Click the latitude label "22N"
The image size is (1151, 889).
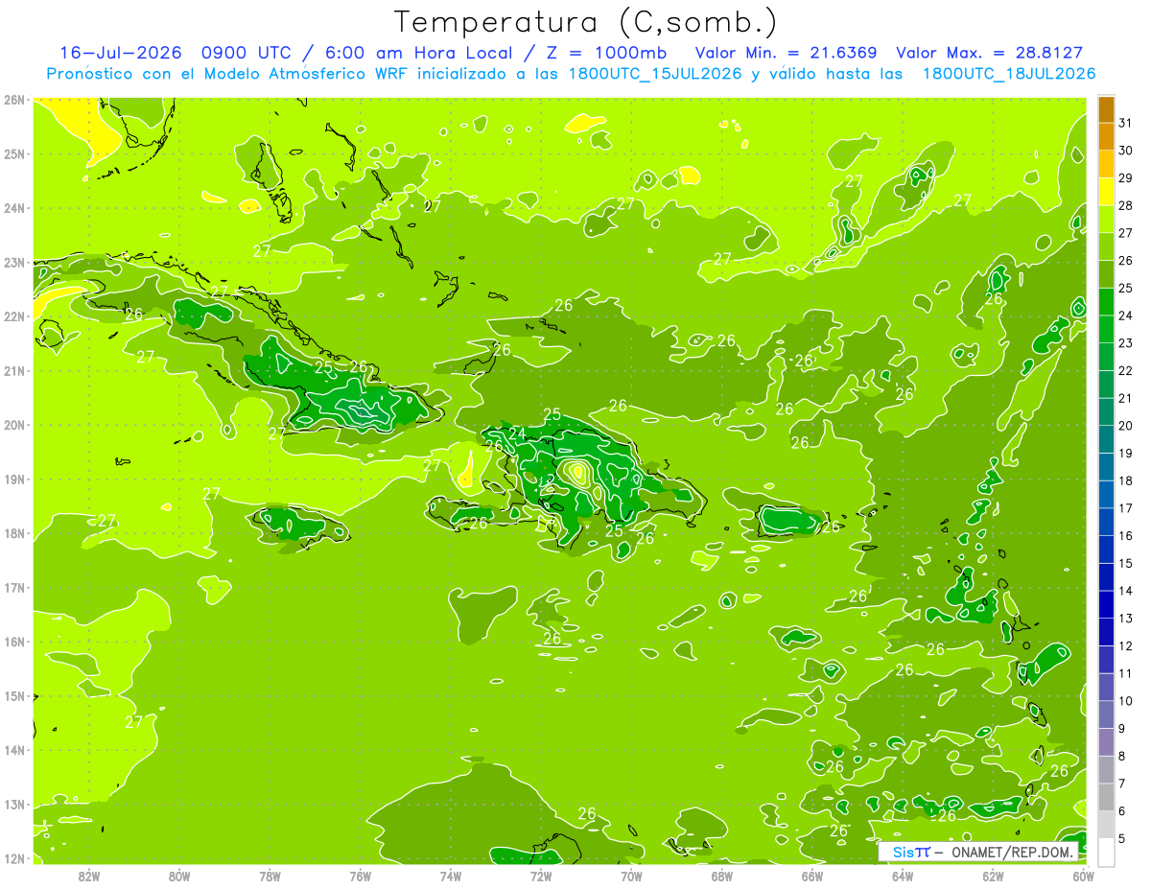click(x=13, y=316)
